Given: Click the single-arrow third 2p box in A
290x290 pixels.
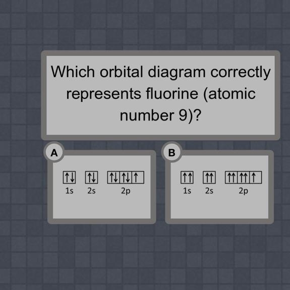Looking at the screenshot, I should [x=138, y=178].
